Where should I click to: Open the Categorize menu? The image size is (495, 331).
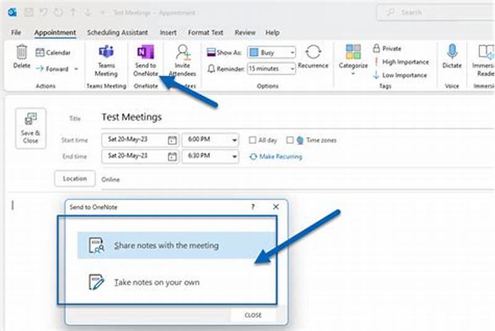[353, 60]
